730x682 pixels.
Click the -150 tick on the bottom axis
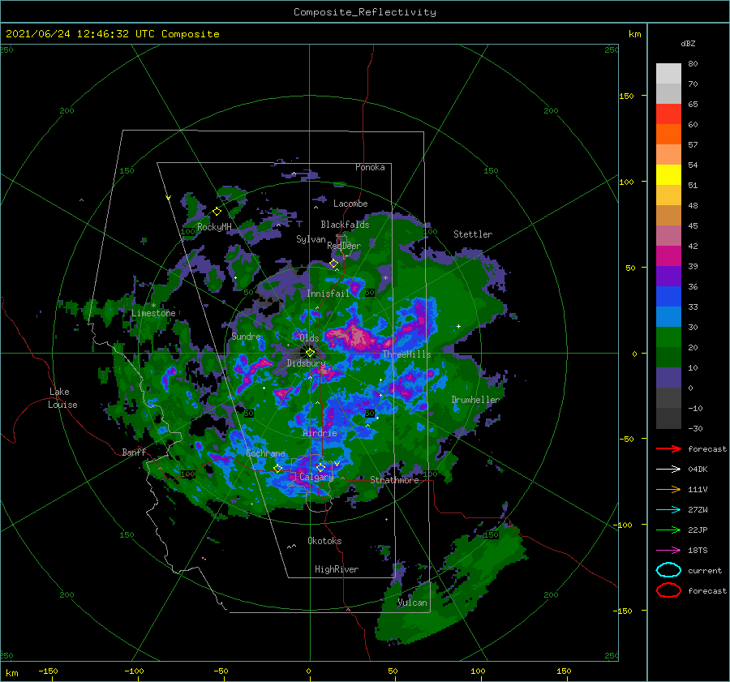(48, 671)
